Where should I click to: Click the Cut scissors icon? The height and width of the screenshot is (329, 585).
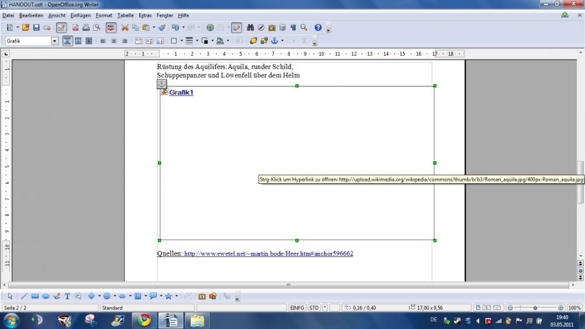125,28
